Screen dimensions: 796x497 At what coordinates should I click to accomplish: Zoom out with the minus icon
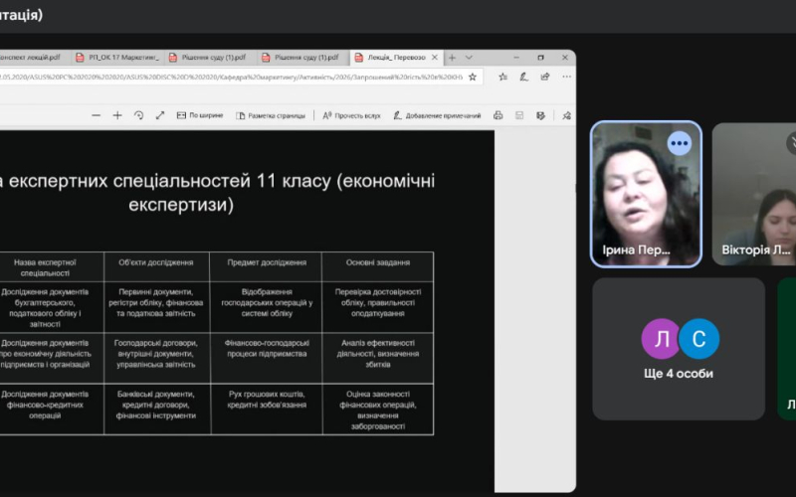(x=96, y=115)
